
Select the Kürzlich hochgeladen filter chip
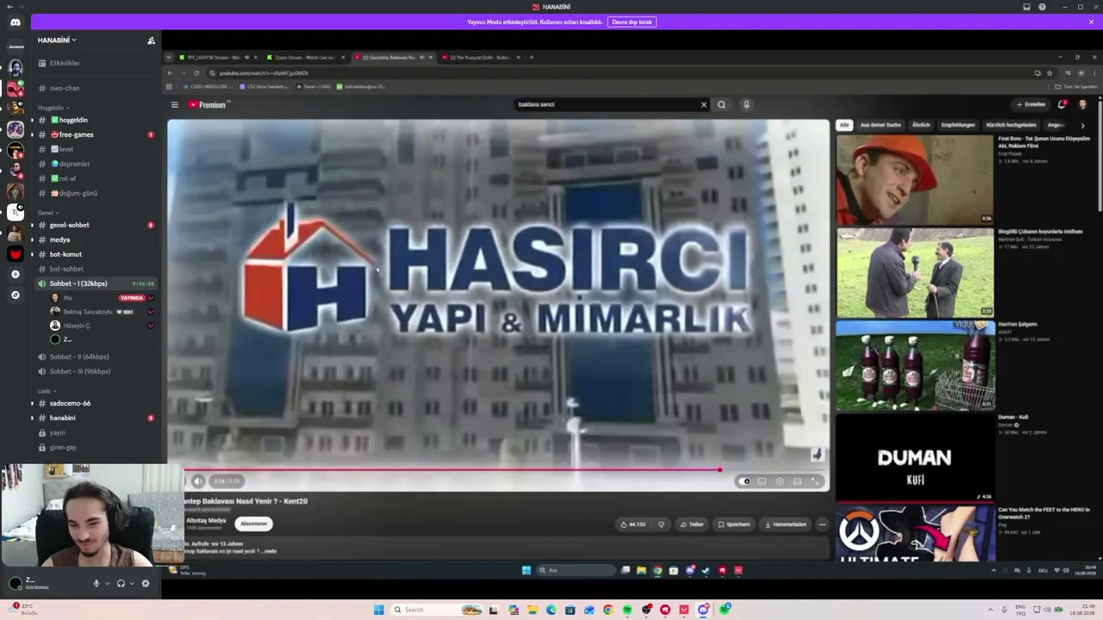pyautogui.click(x=1011, y=126)
